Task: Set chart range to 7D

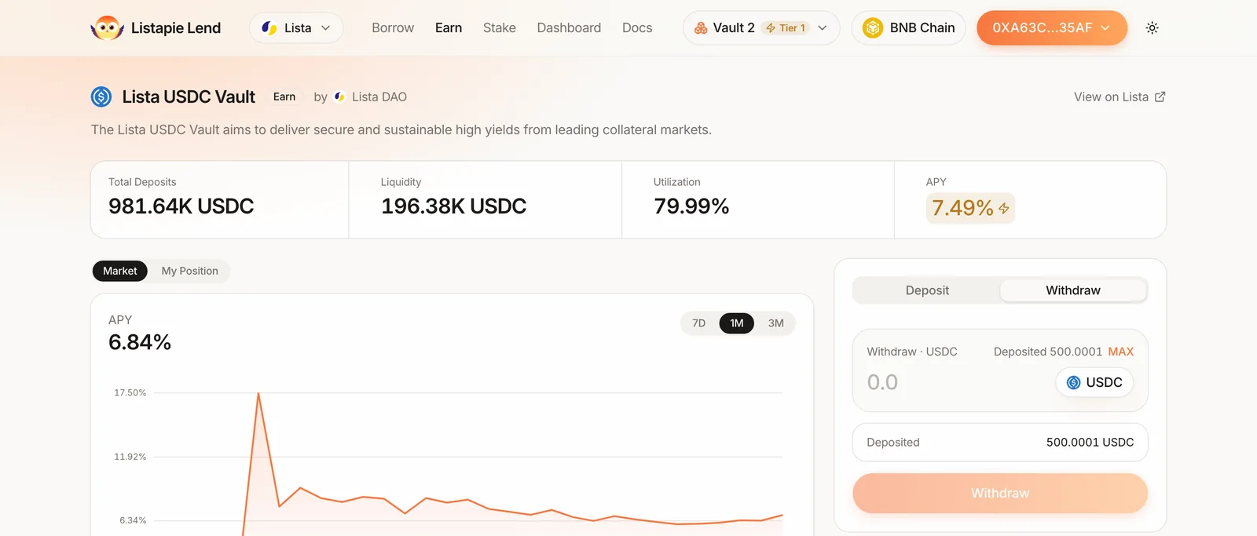Action: pyautogui.click(x=699, y=323)
